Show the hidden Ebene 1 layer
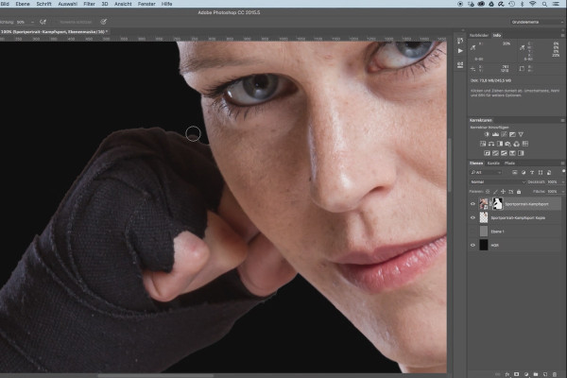Image resolution: width=567 pixels, height=378 pixels. (472, 232)
